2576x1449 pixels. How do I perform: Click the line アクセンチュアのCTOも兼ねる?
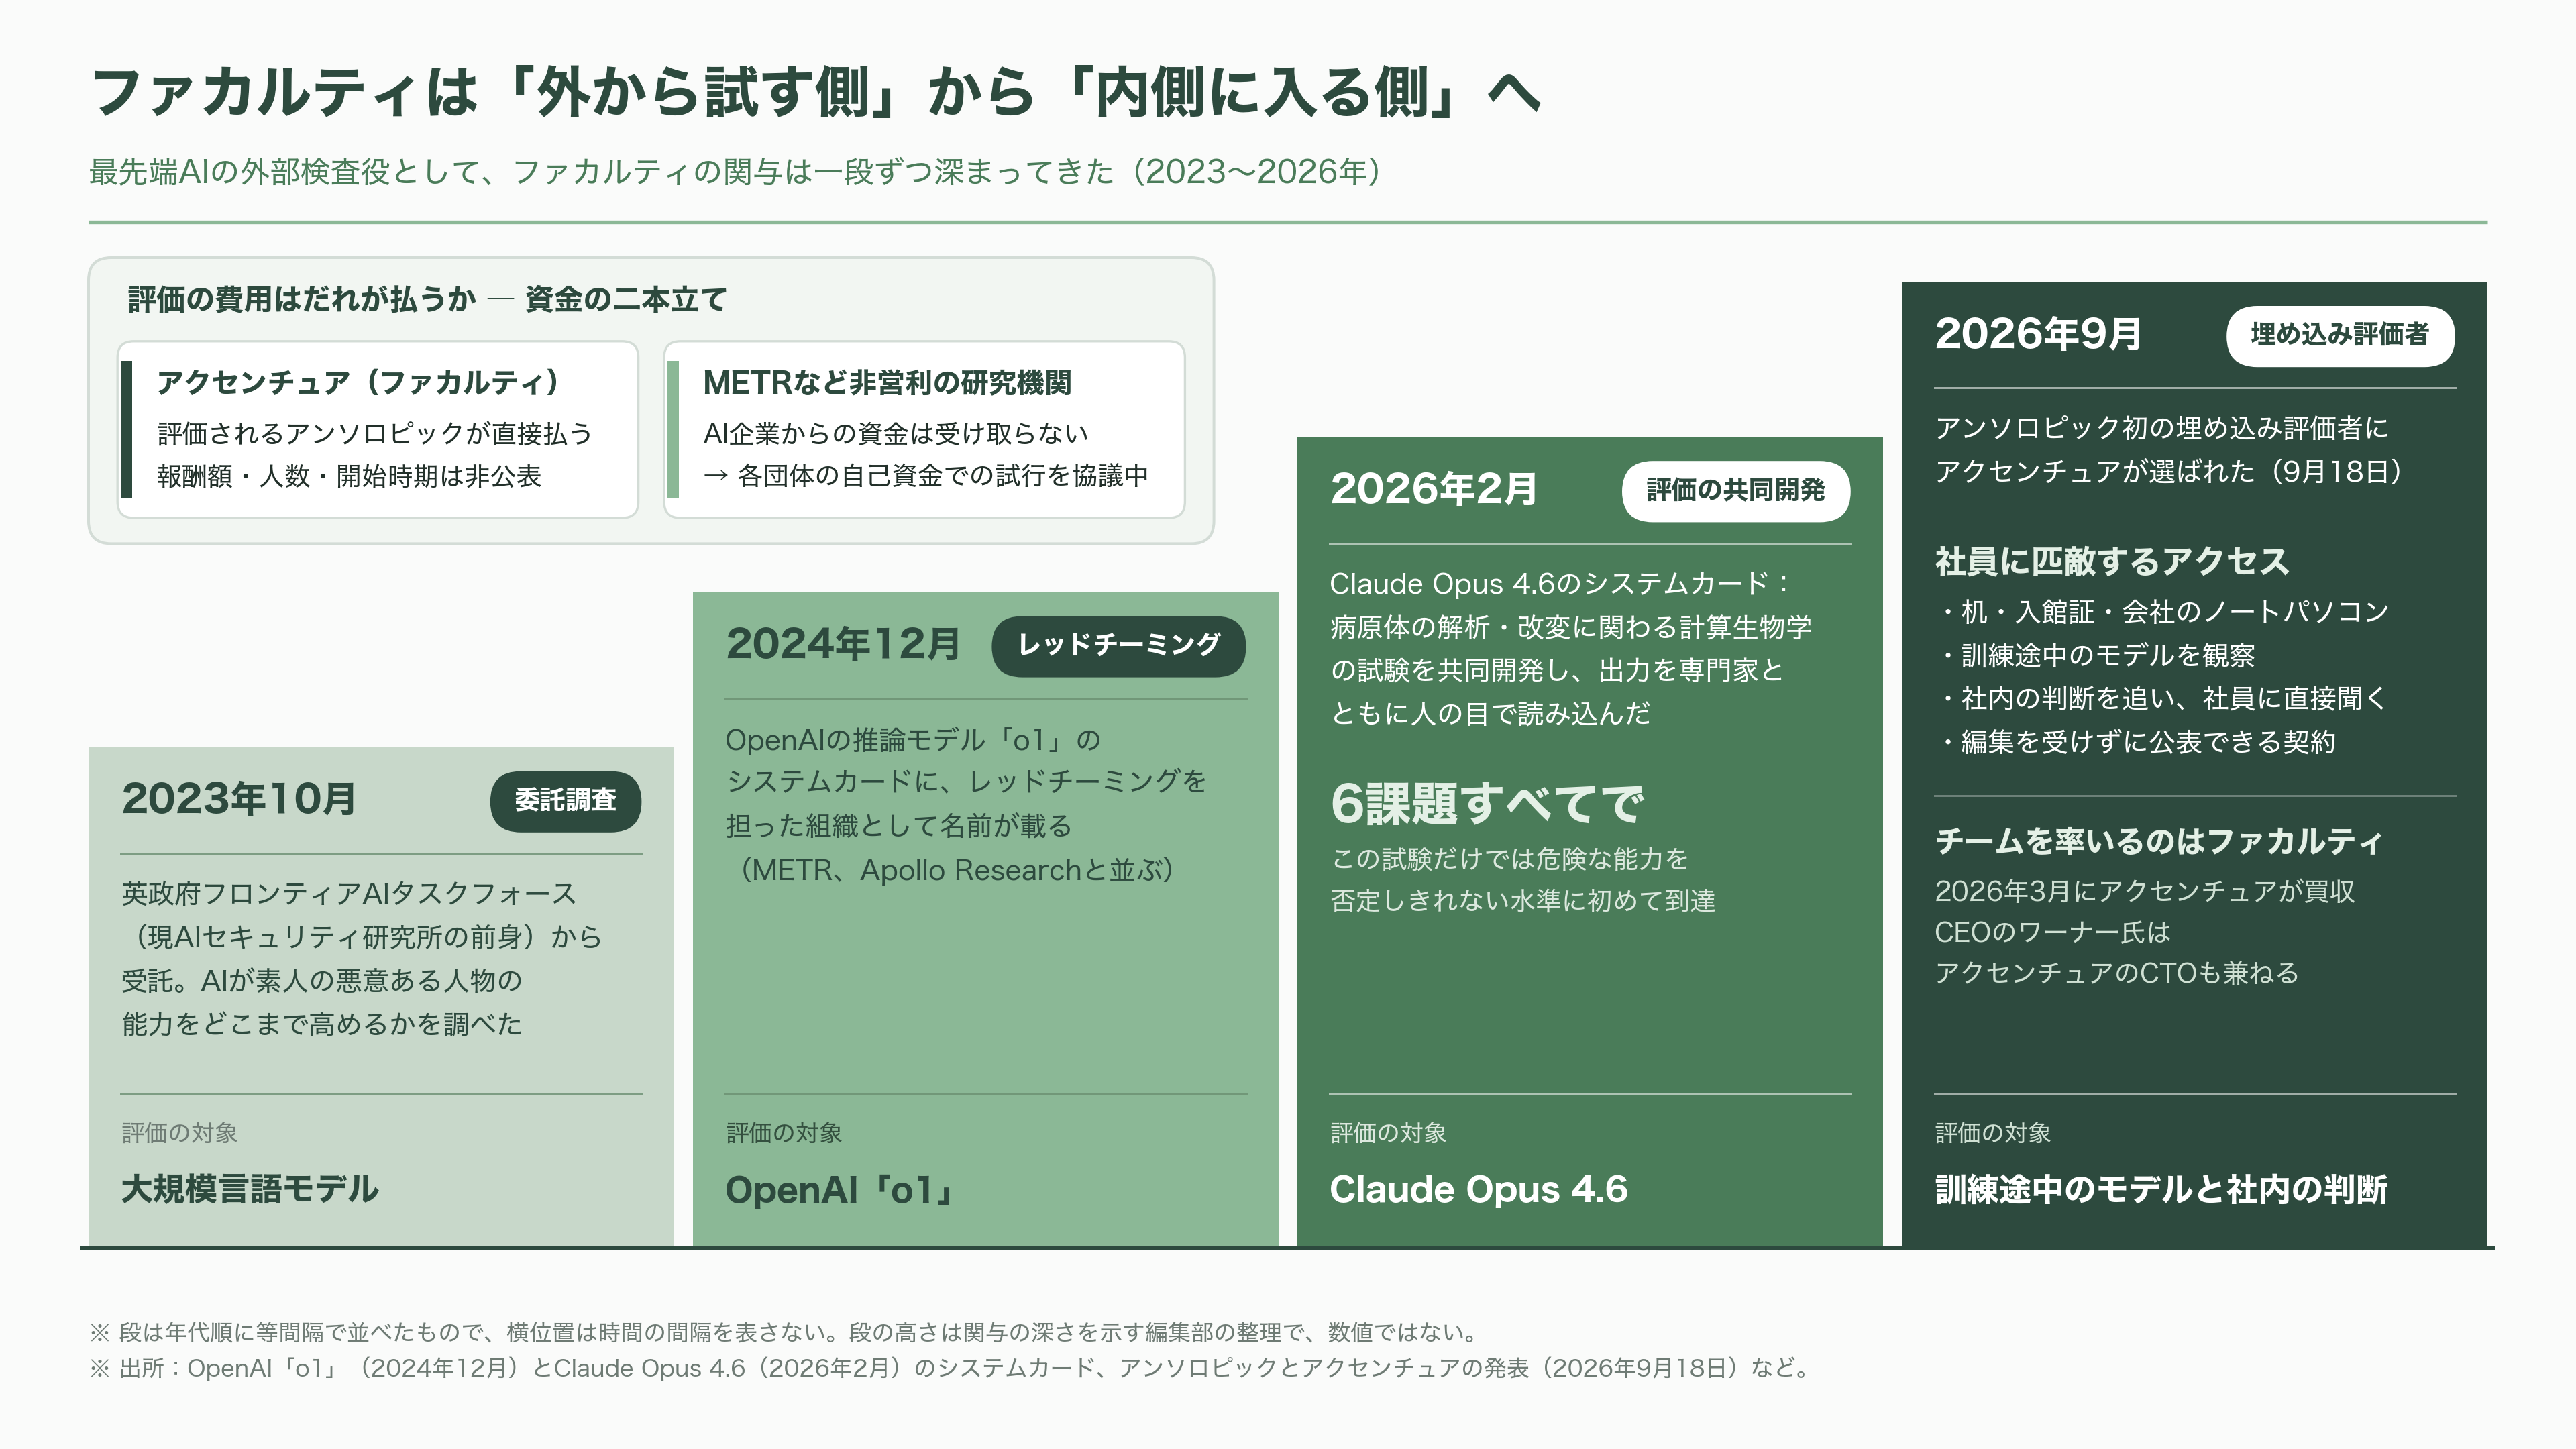click(x=2117, y=973)
